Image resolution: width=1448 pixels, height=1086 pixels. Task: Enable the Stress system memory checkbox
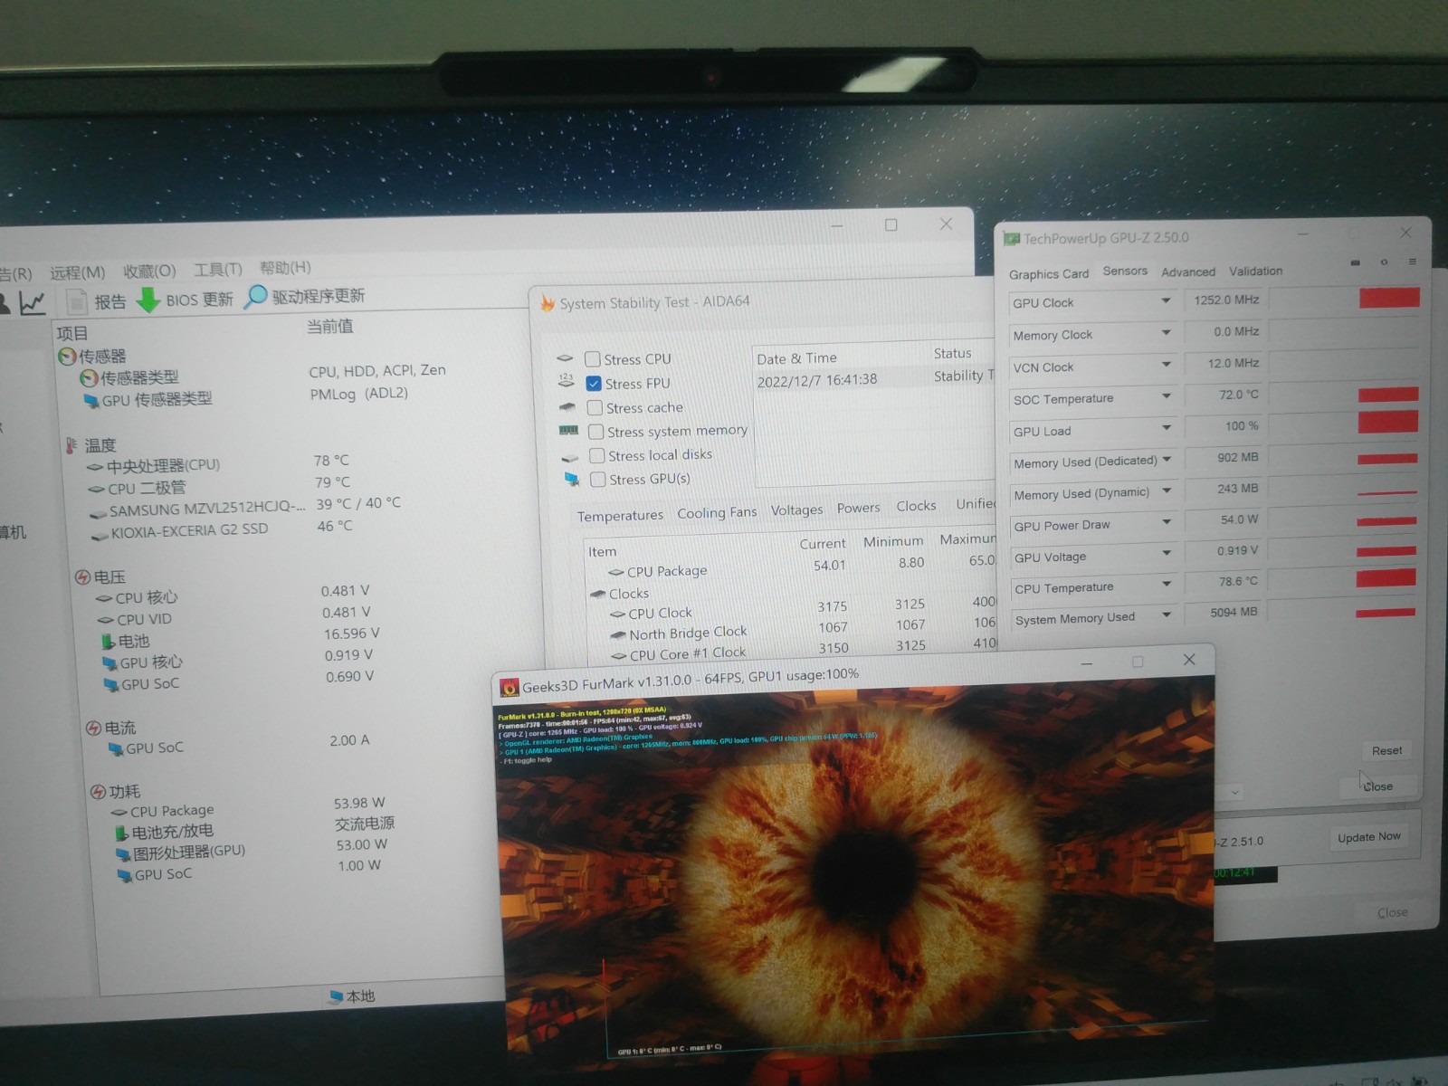tap(595, 433)
